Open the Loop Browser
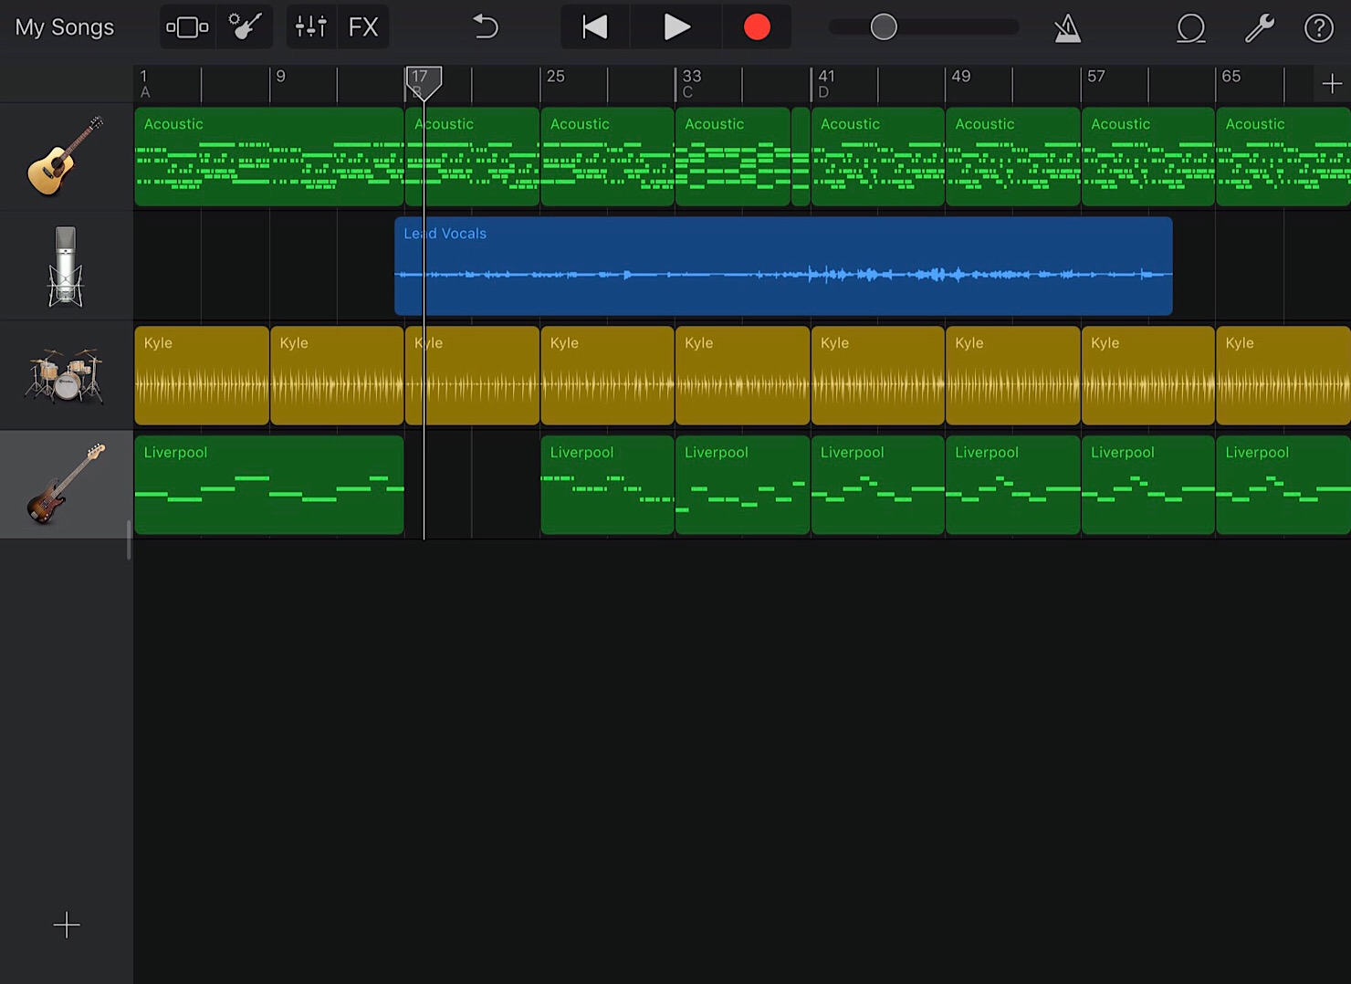 click(1191, 28)
